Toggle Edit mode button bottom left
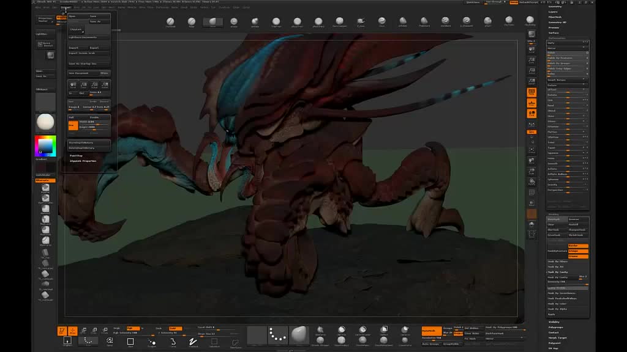Screen dimensions: 627x352 62,331
